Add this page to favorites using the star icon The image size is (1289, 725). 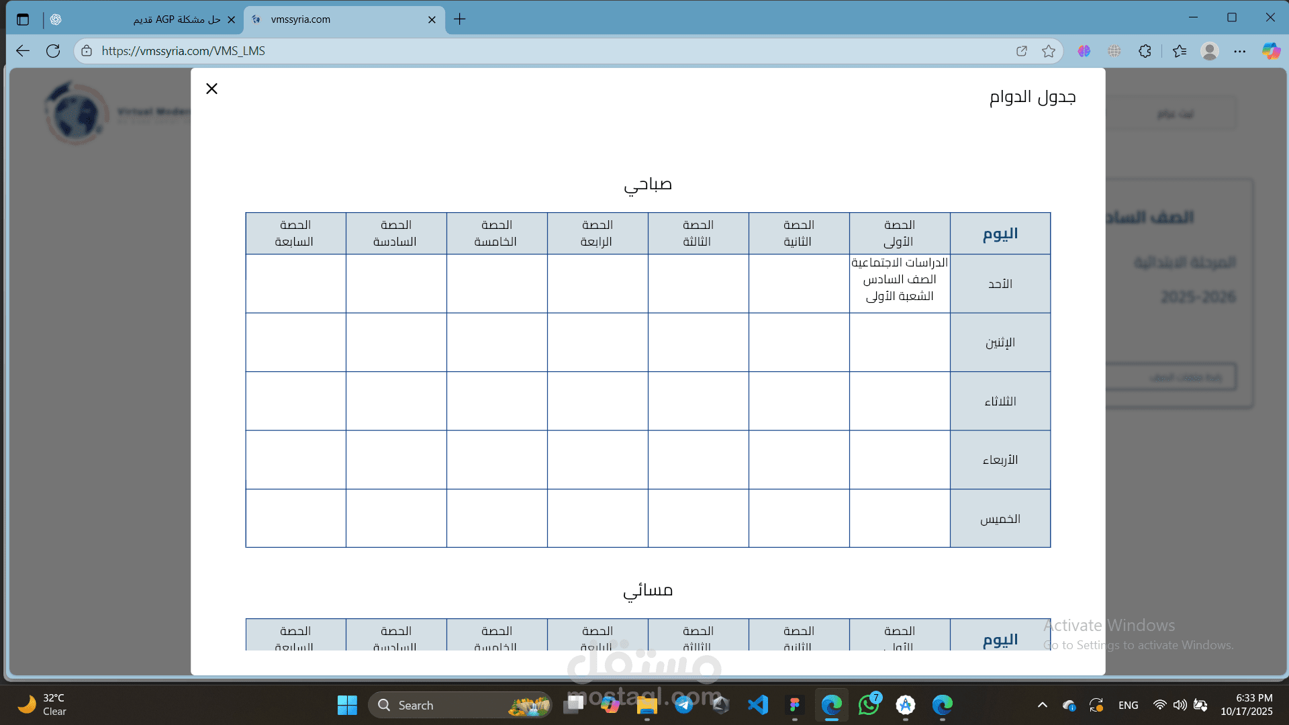(1049, 51)
